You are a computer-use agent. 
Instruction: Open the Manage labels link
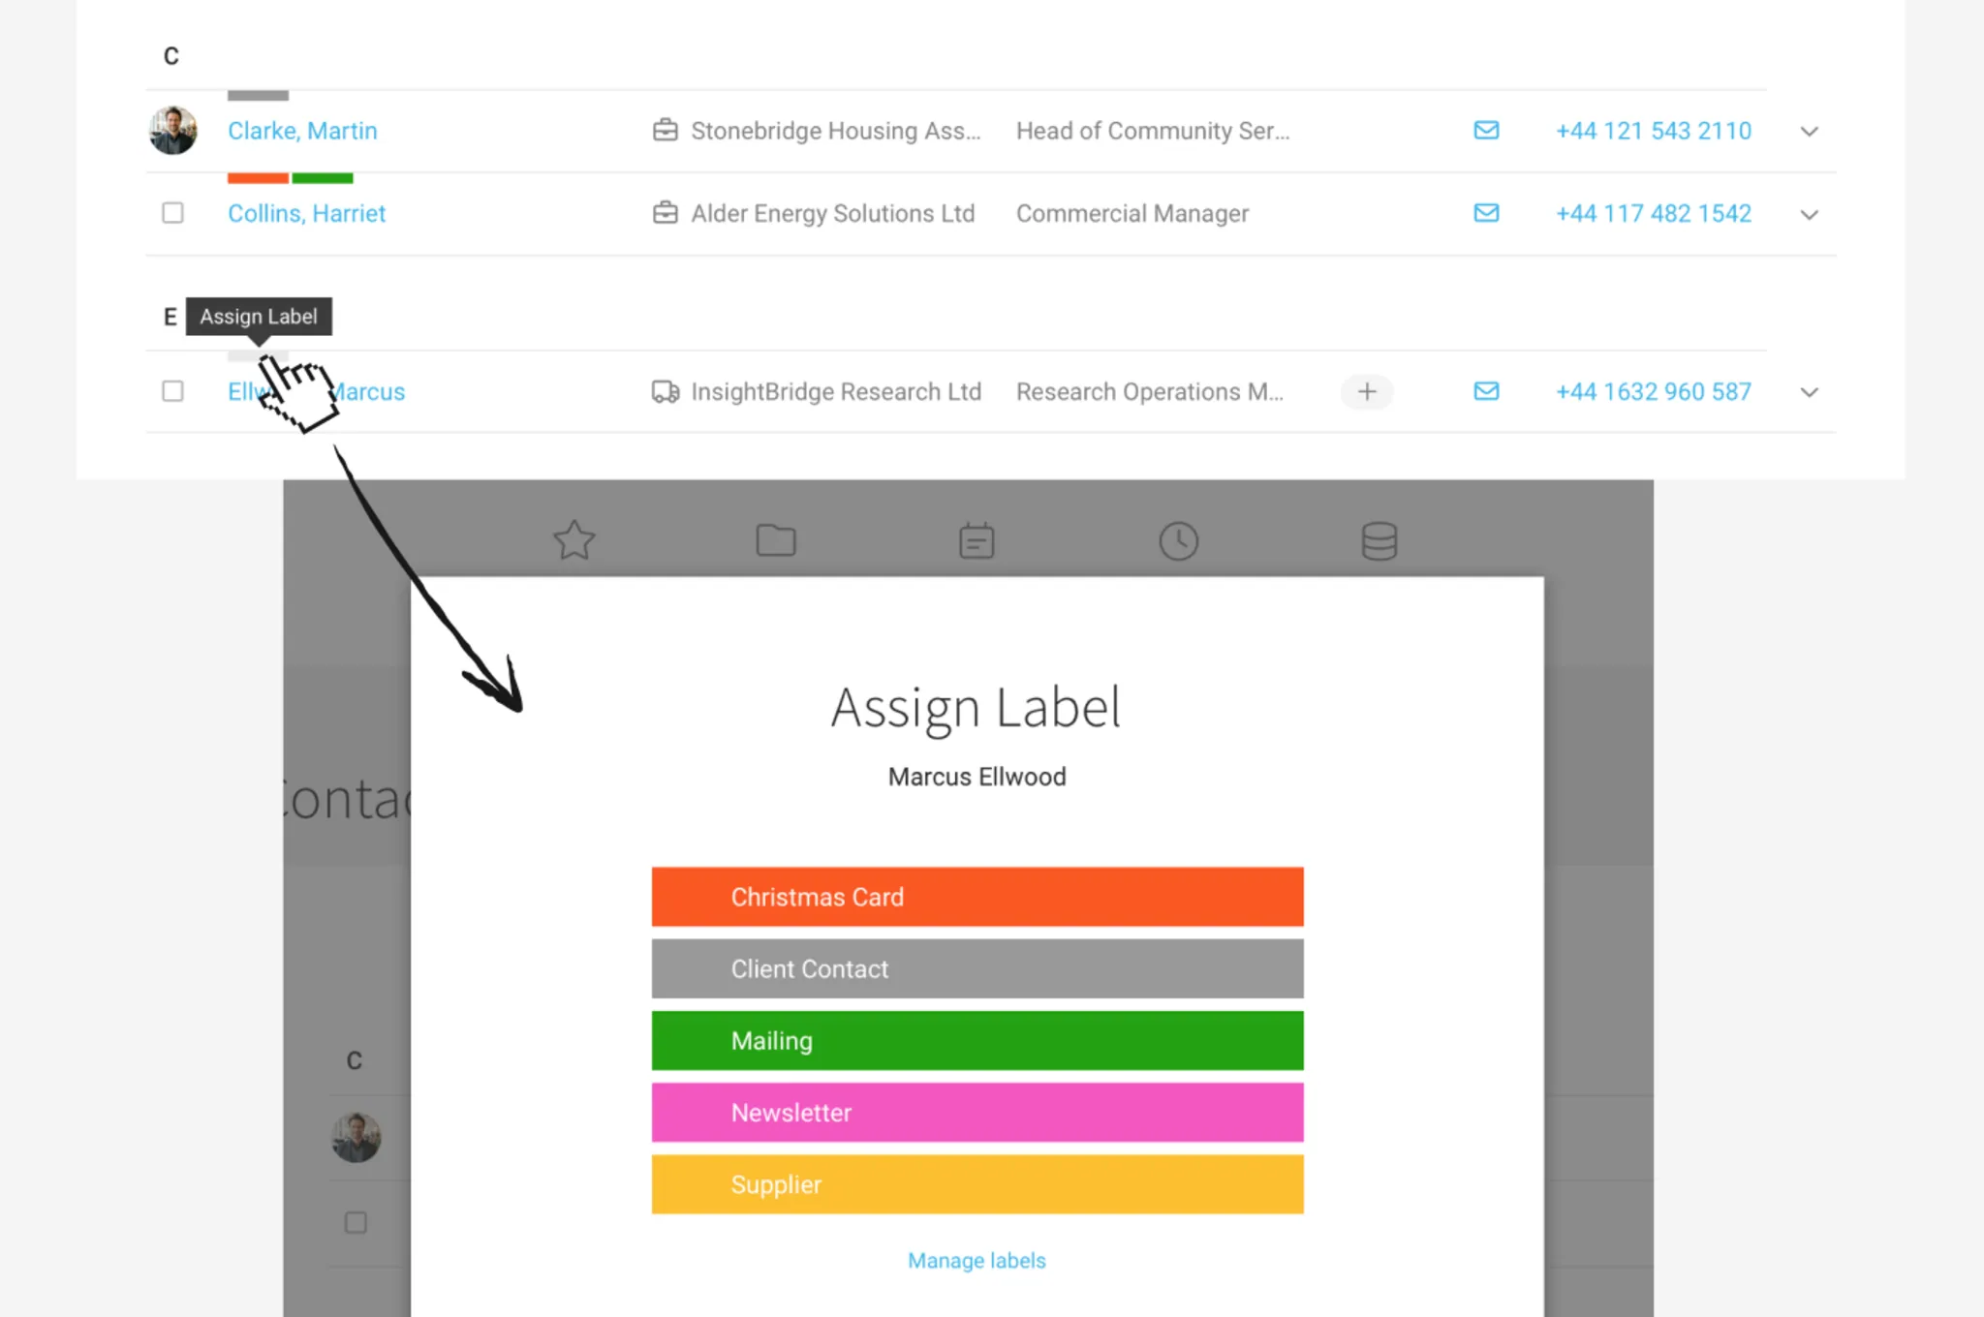click(976, 1260)
